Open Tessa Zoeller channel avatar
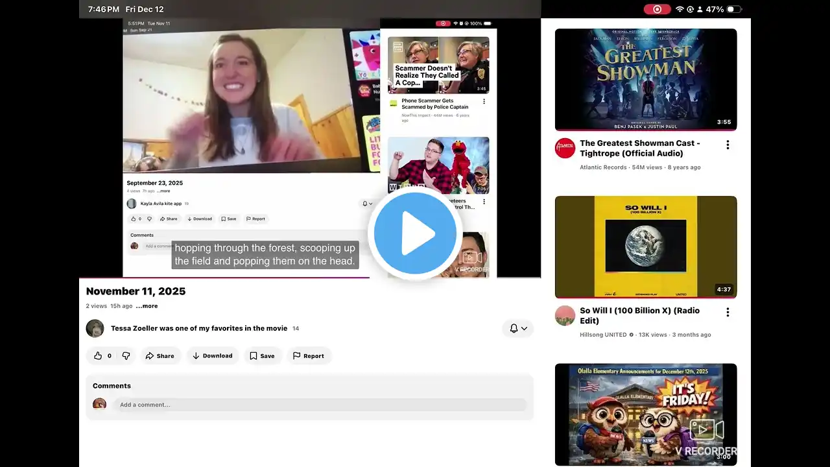Viewport: 830px width, 467px height. [x=95, y=328]
